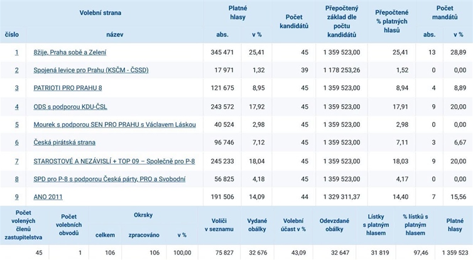The height and width of the screenshot is (260, 473).
Task: Click party number 1 link
Action: tap(16, 53)
